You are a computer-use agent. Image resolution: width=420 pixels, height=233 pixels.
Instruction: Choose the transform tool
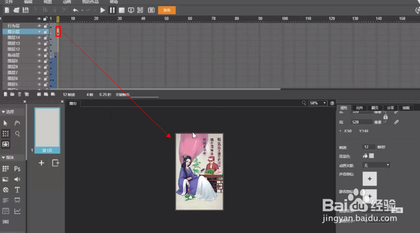[5, 133]
